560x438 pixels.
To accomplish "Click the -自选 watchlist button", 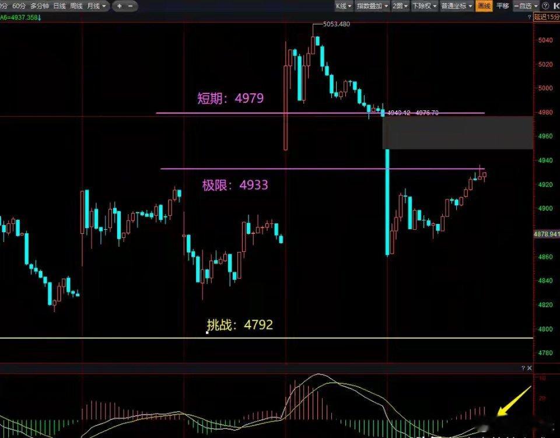I will click(526, 6).
